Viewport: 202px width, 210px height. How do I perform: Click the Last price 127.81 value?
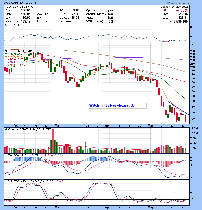[x=183, y=18]
